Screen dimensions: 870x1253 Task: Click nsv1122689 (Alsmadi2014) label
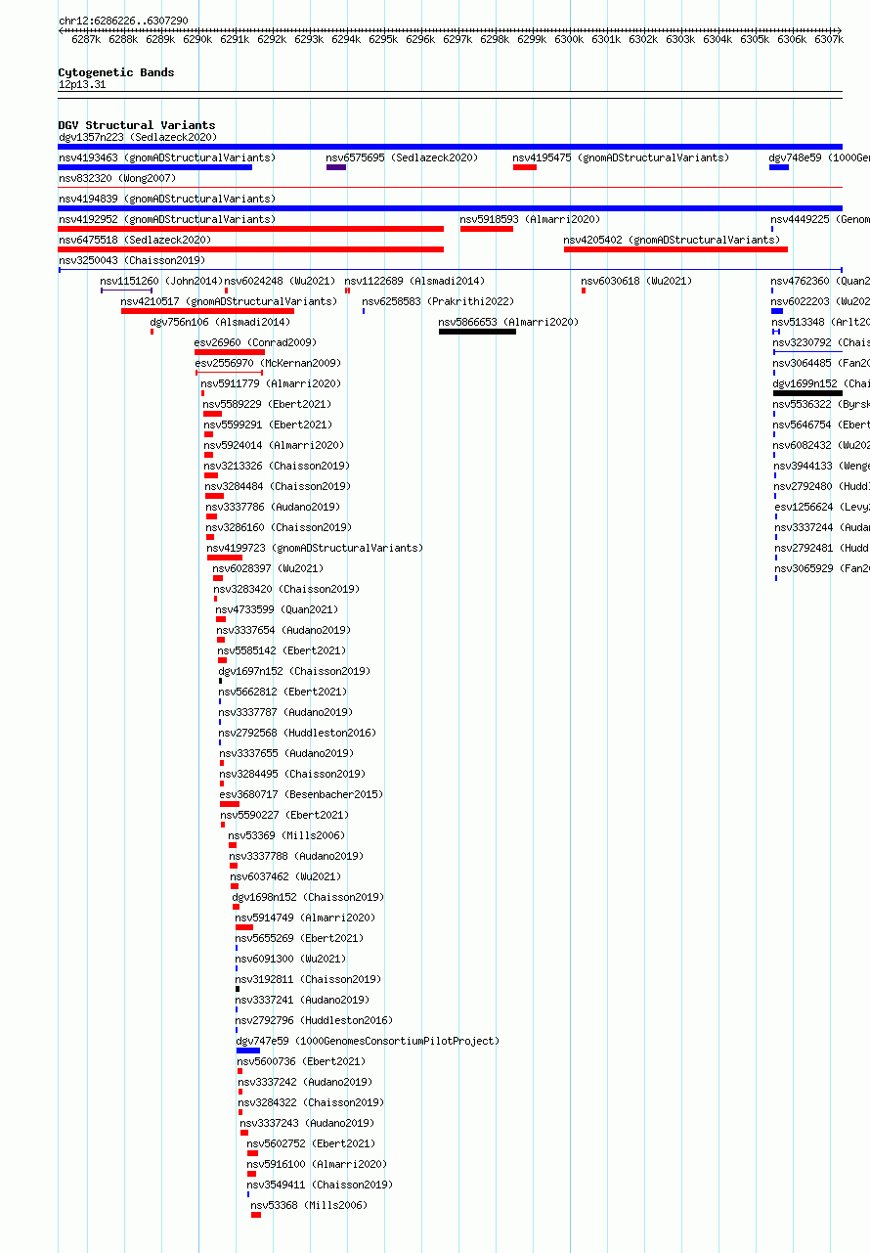[414, 281]
